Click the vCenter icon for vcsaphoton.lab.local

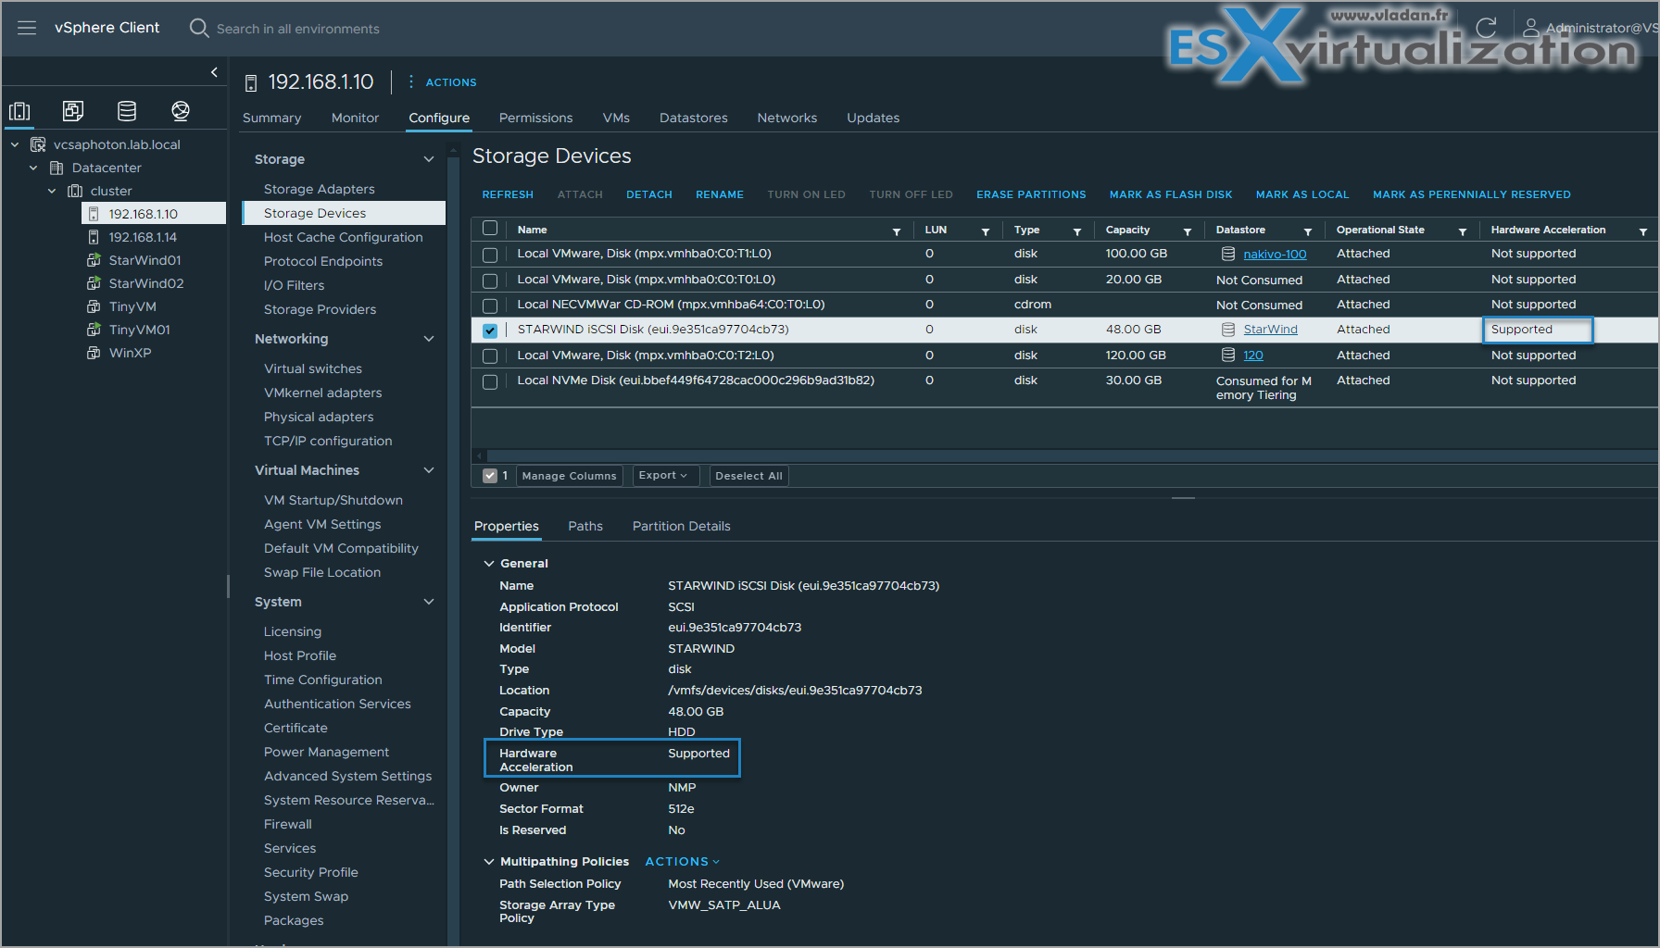coord(38,144)
